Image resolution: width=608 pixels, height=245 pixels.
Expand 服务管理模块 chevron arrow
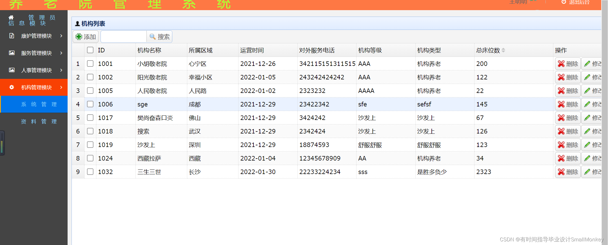coord(61,53)
